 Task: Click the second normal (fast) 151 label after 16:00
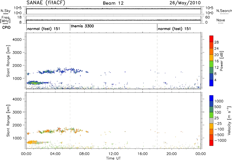click(x=174, y=29)
